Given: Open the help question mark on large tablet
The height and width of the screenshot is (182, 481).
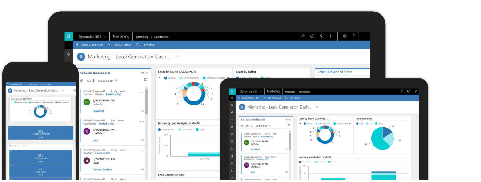Looking at the screenshot, I should click(x=354, y=36).
